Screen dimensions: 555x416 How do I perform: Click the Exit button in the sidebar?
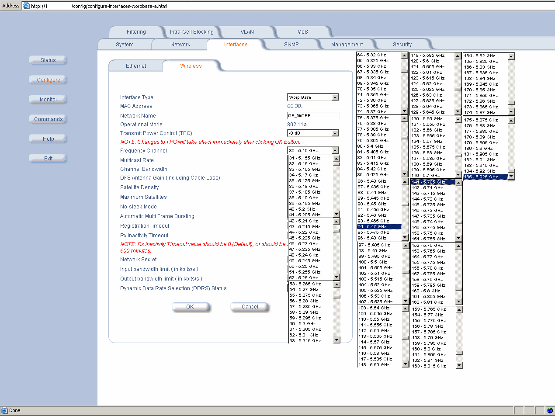click(x=49, y=159)
